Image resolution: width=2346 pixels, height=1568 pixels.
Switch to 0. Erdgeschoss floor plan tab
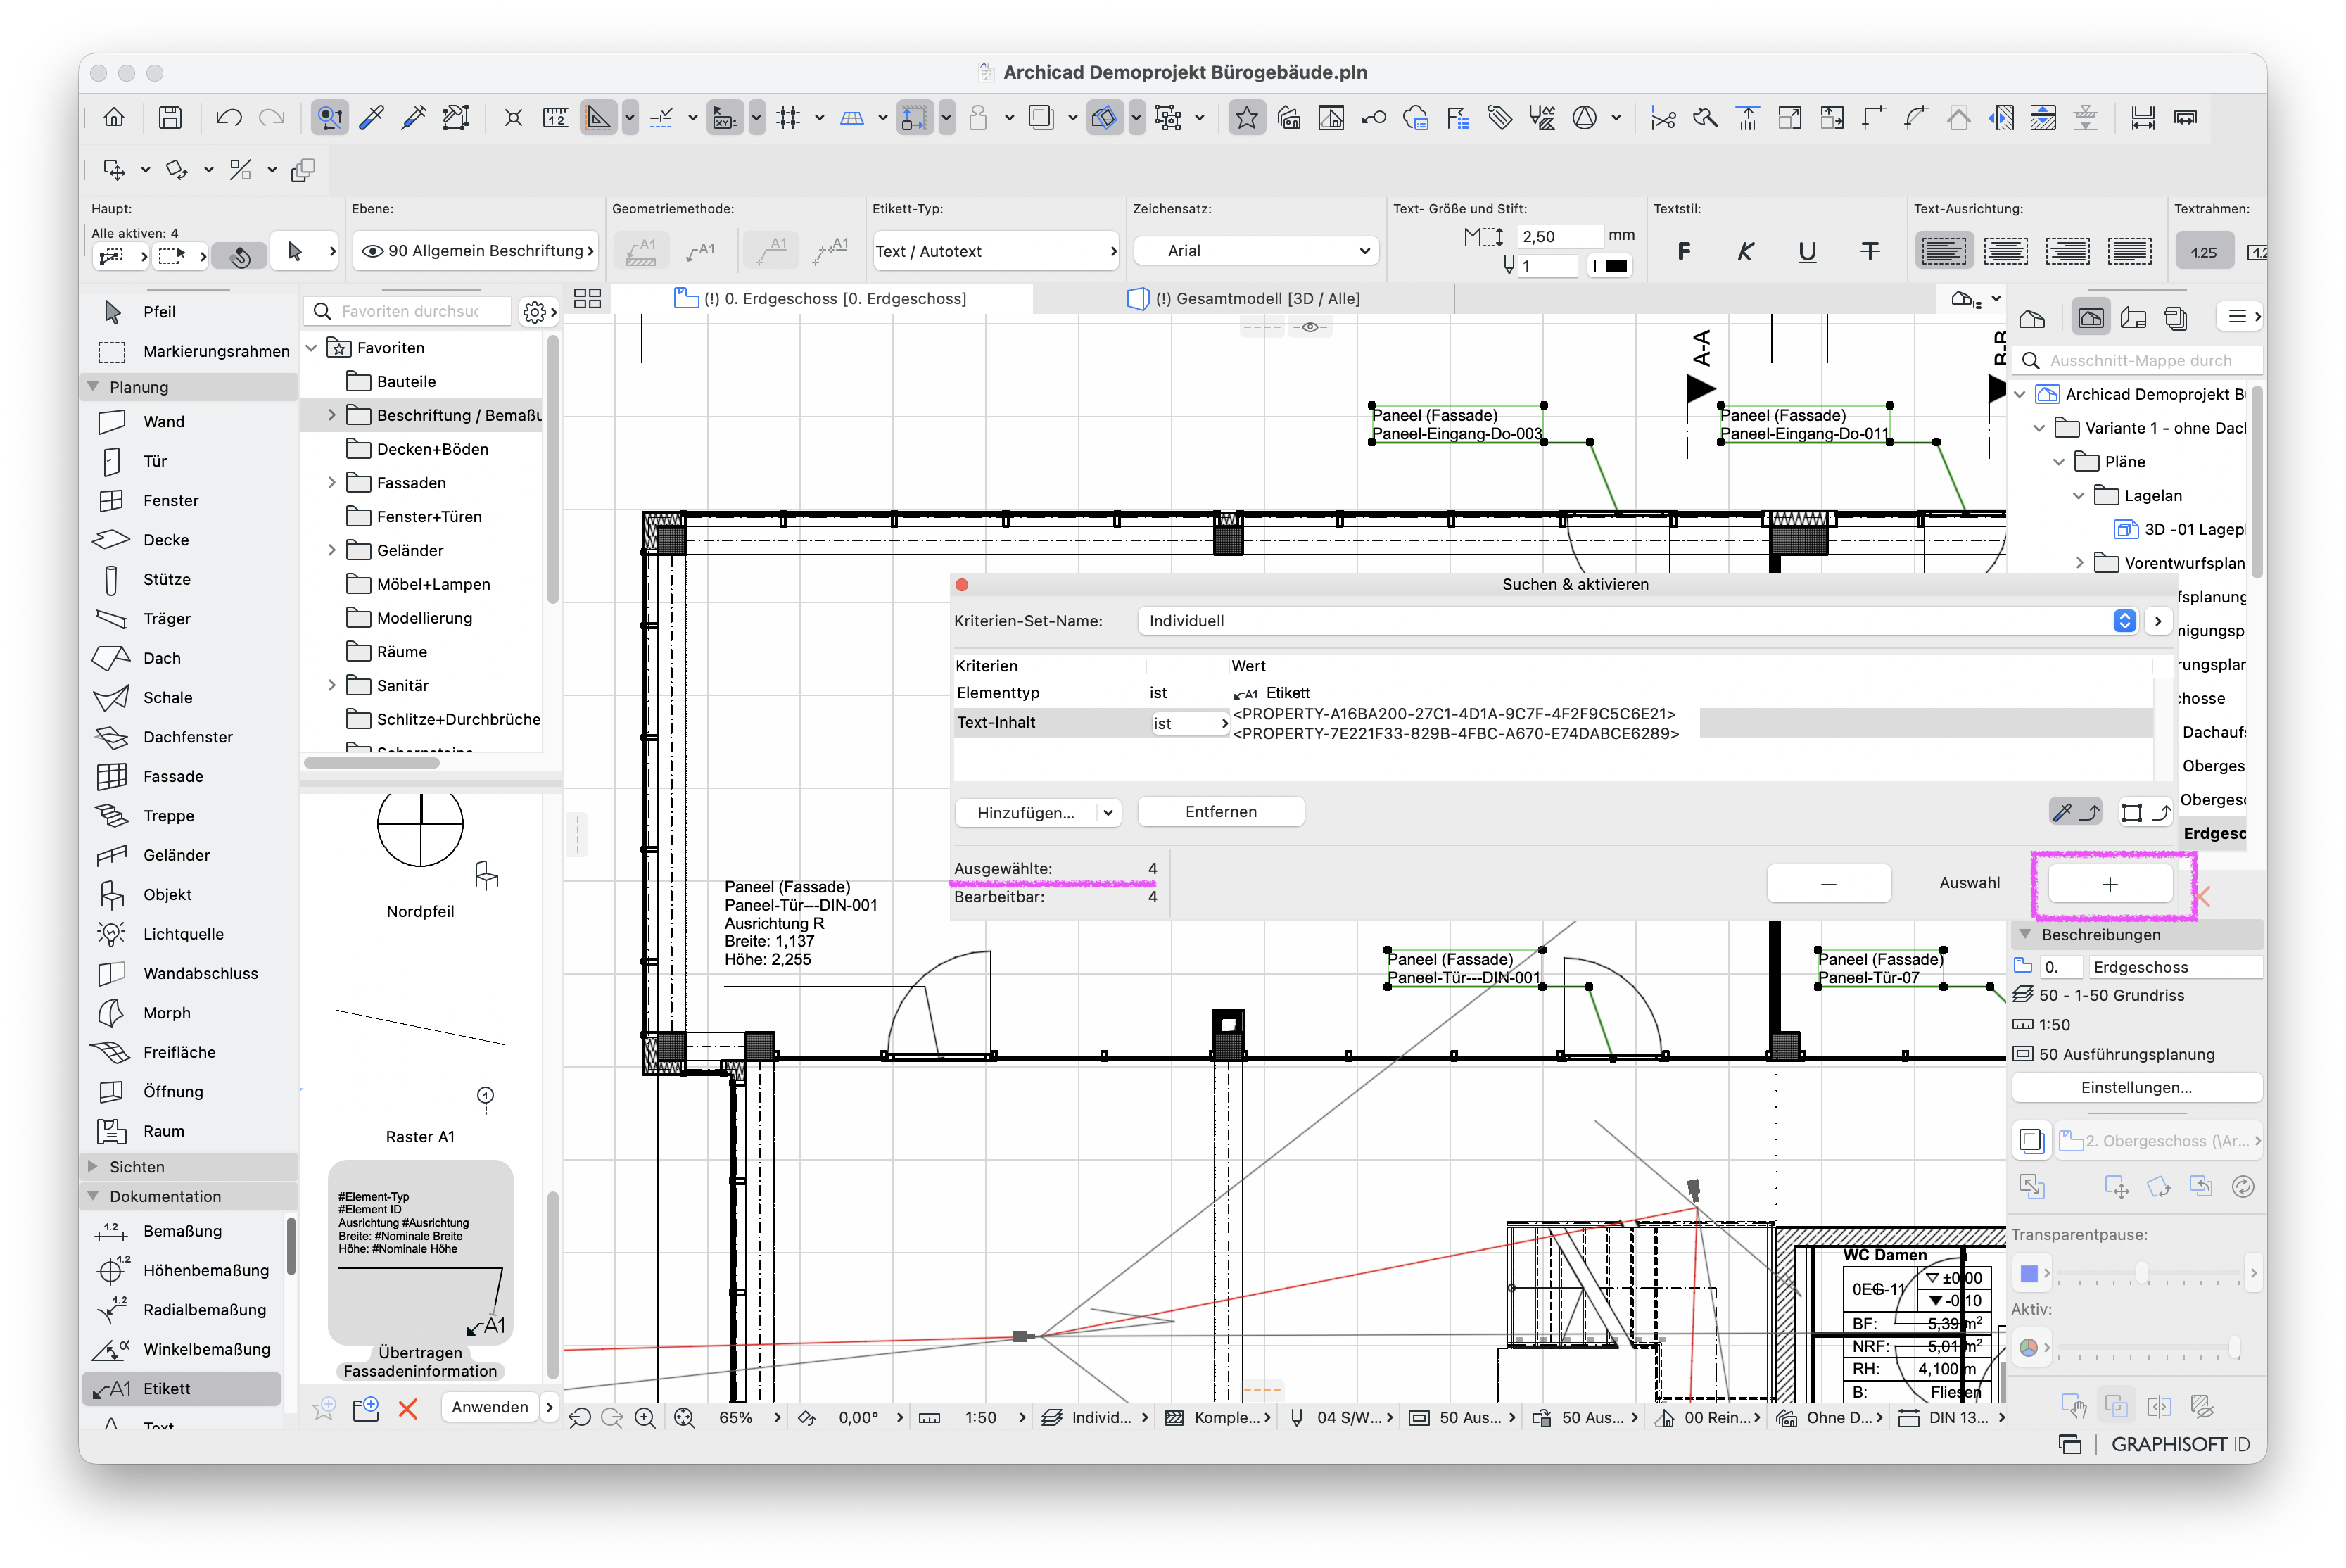(x=820, y=299)
